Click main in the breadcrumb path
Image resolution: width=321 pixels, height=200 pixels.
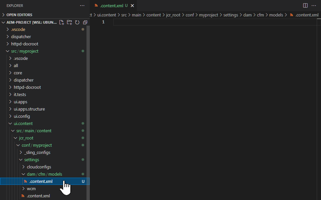(136, 15)
